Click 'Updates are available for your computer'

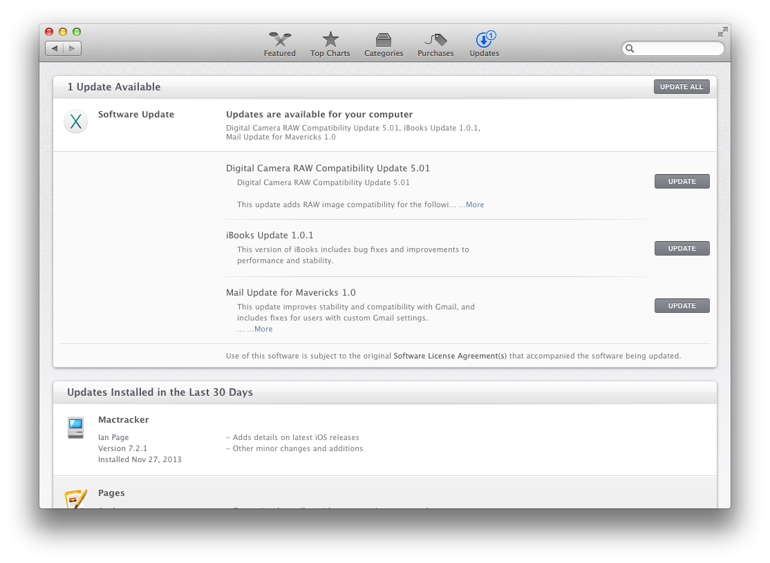pos(319,115)
